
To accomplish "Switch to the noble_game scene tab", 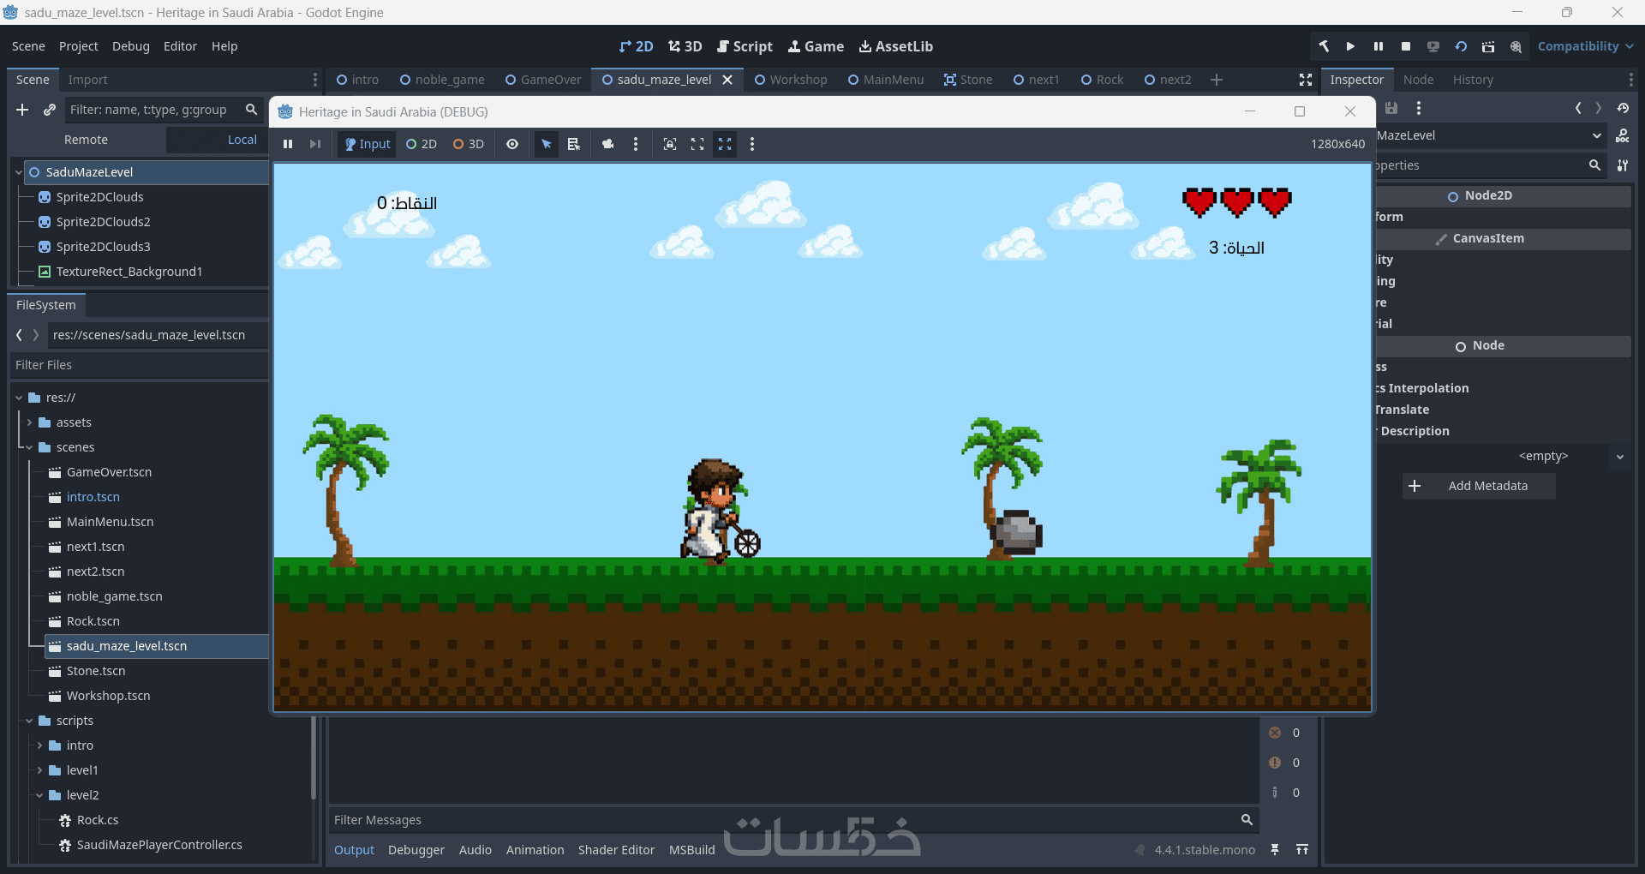I will 442,80.
